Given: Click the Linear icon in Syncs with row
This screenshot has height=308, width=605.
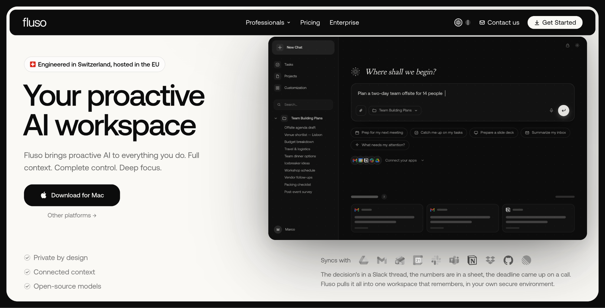Looking at the screenshot, I should pyautogui.click(x=526, y=260).
